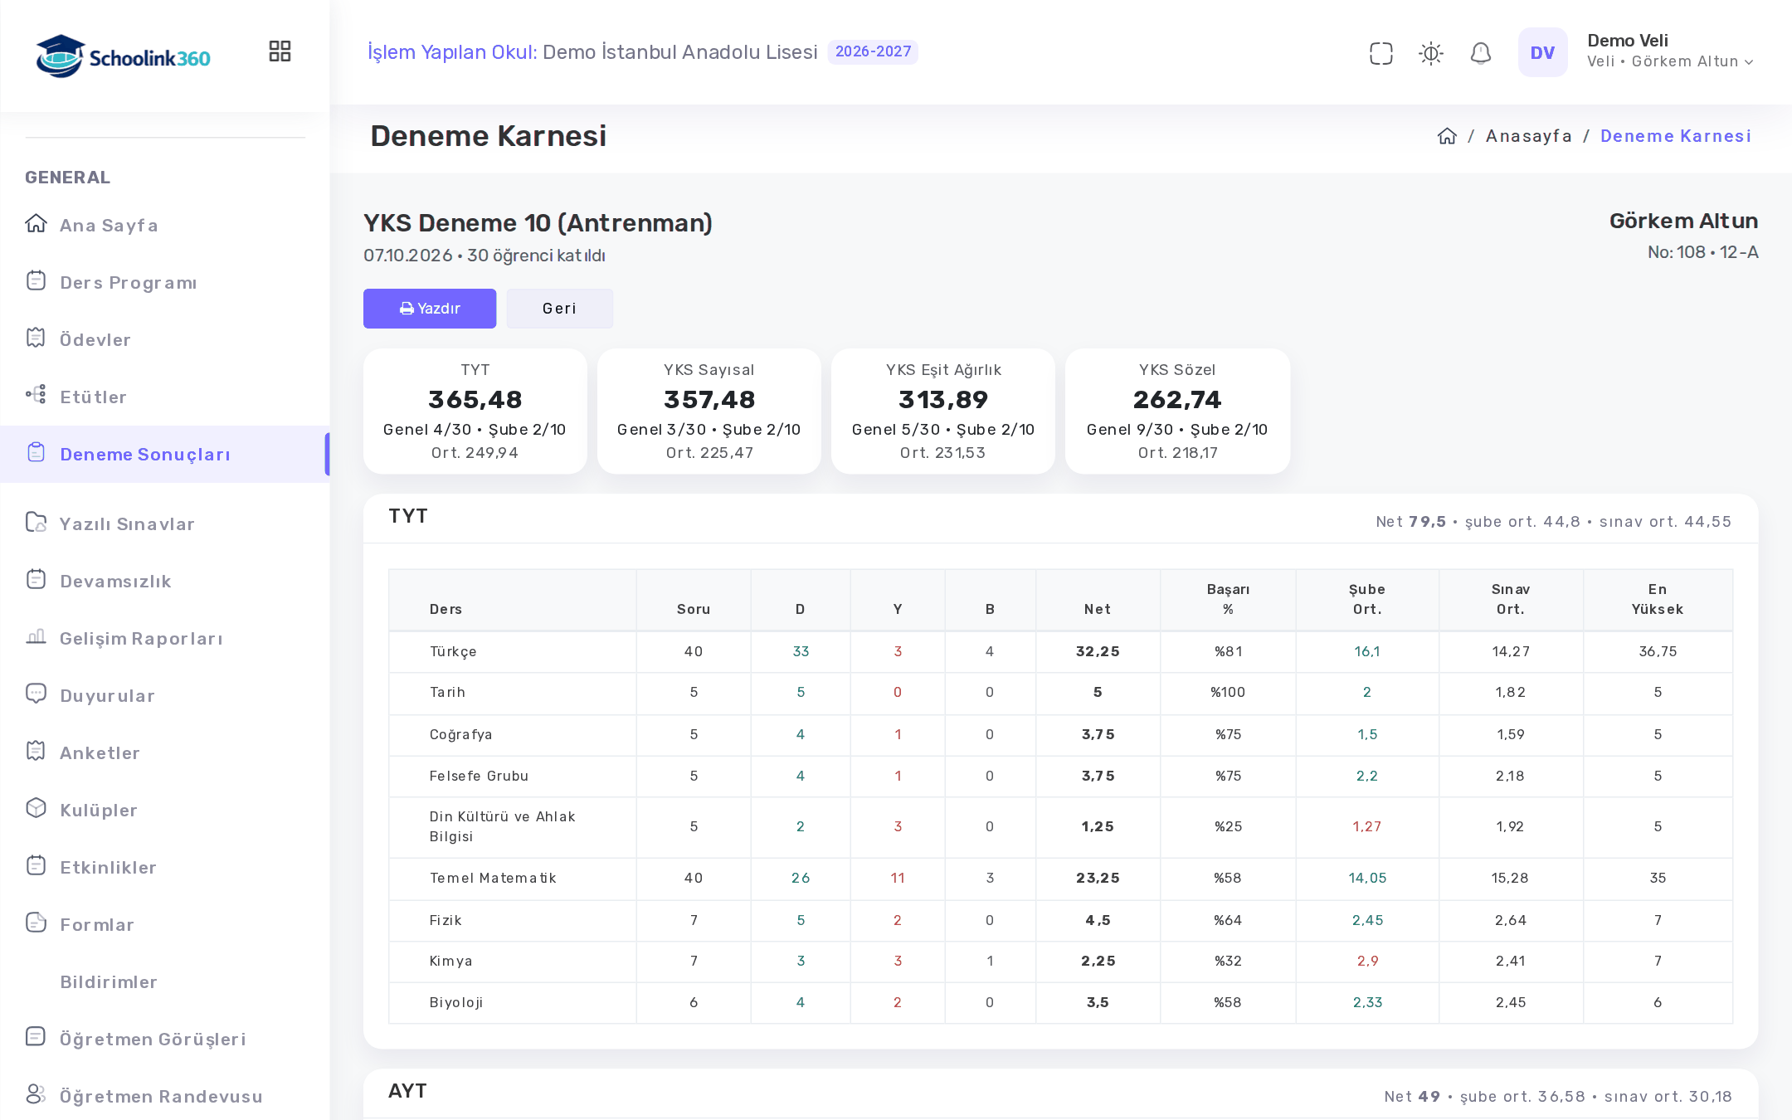Click the Kulüpler cube icon
1792x1120 pixels.
tap(36, 808)
